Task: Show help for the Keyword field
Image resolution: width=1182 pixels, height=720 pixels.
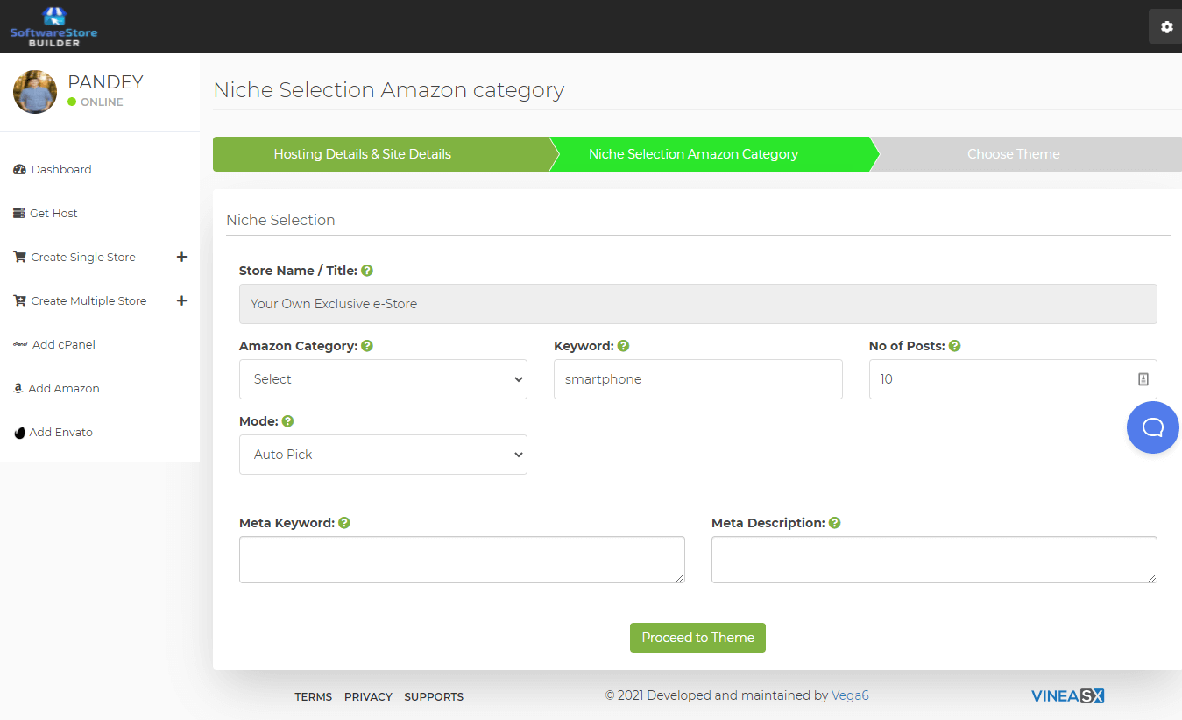Action: pos(623,346)
